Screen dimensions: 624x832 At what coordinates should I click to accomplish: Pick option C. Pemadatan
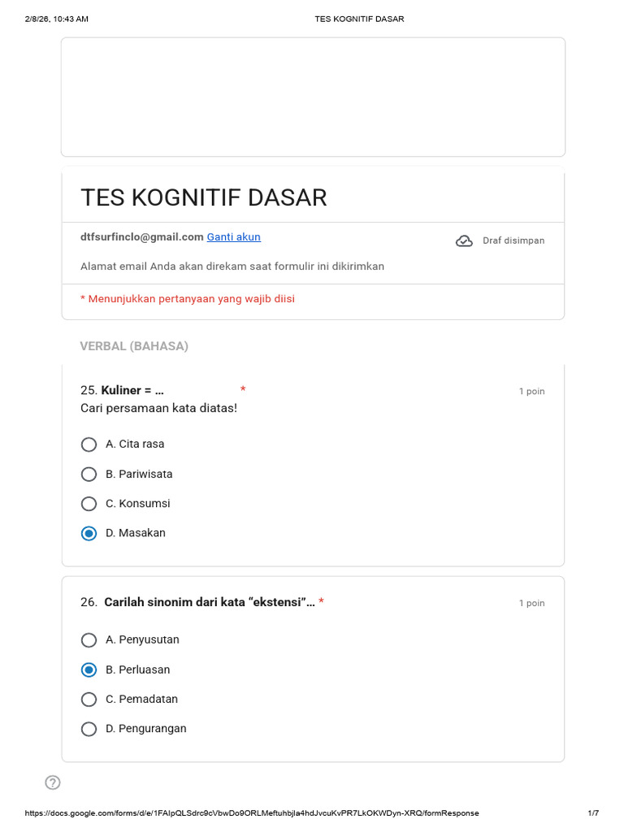[x=89, y=700]
